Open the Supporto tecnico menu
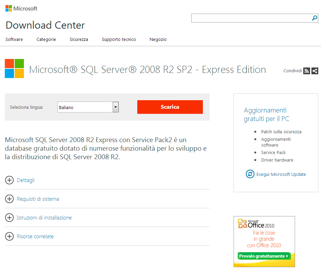321x274 pixels. tap(119, 39)
